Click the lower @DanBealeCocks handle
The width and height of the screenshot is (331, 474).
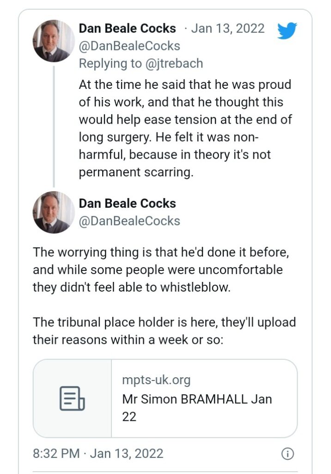[x=129, y=221]
